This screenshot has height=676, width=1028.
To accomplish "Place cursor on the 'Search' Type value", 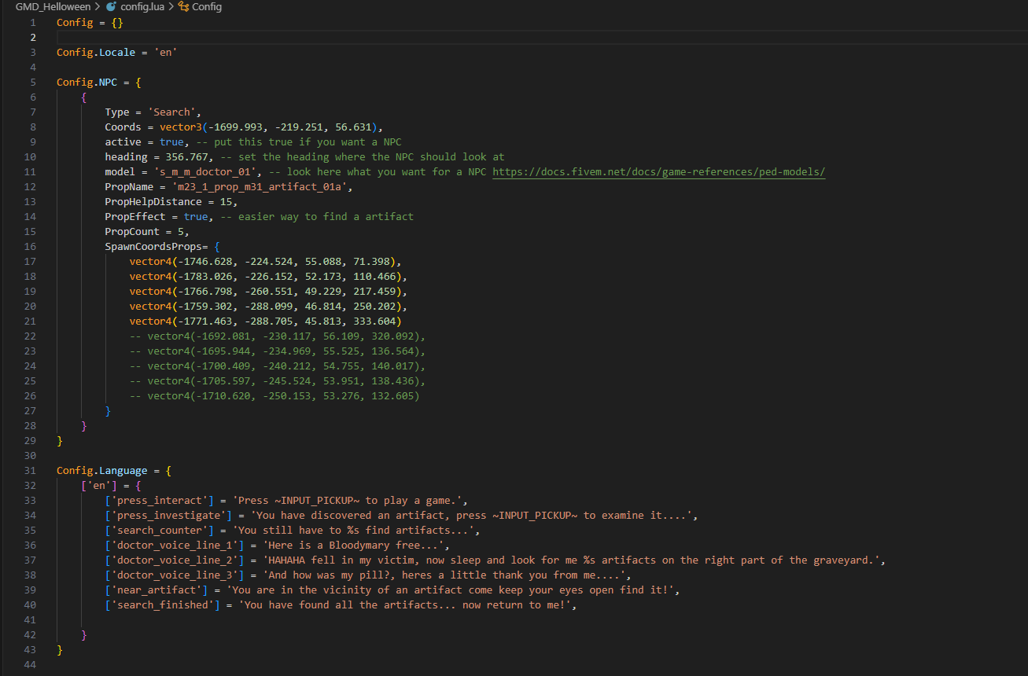I will click(171, 112).
